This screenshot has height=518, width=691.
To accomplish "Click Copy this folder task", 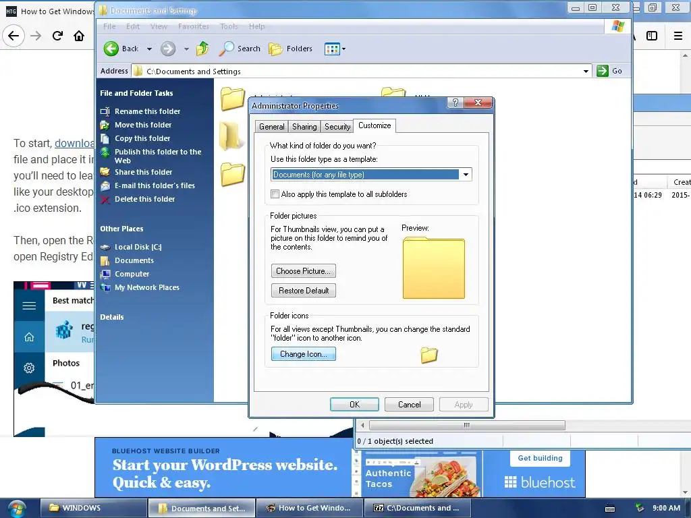I will [x=142, y=138].
